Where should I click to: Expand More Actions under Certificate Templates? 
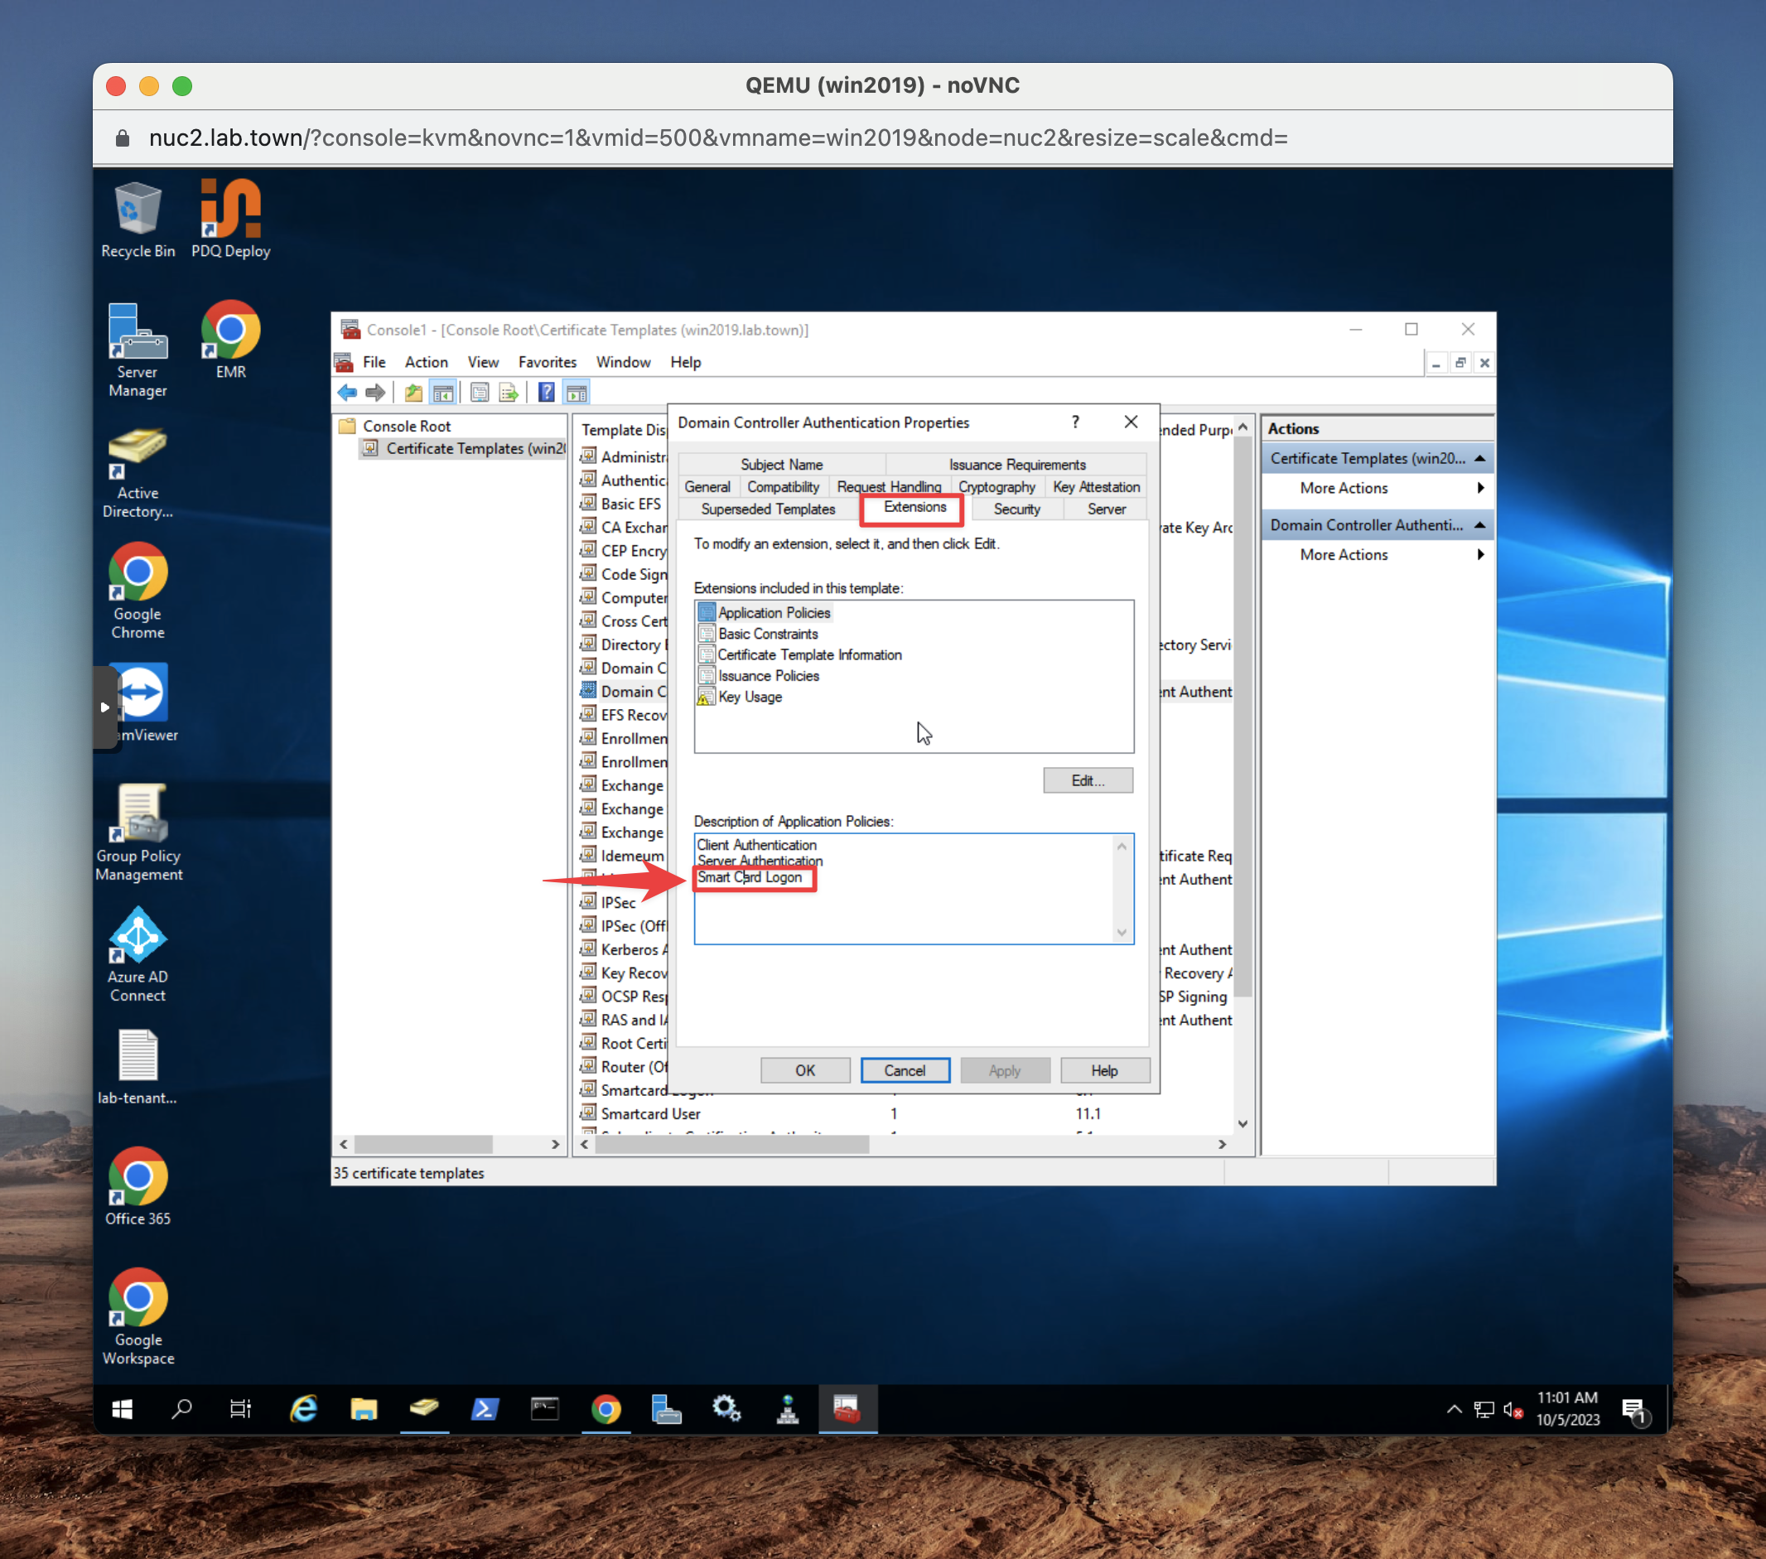1378,488
